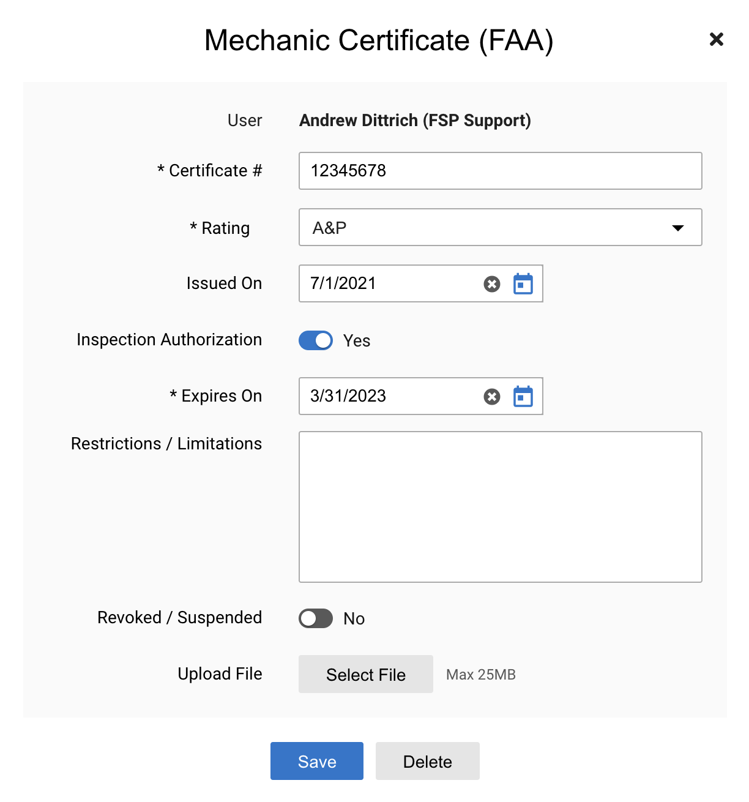Click the Save button
This screenshot has width=749, height=802.
click(x=317, y=761)
